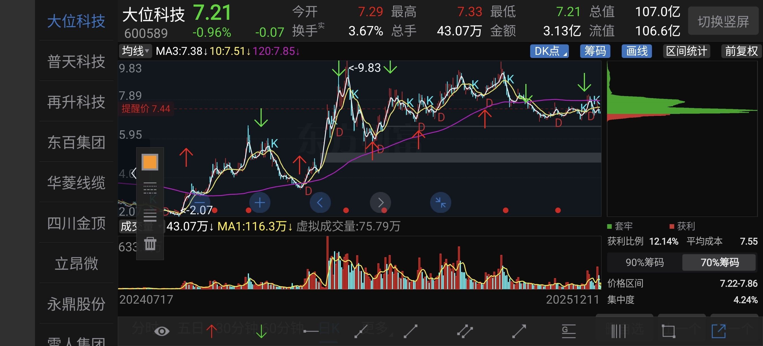Select the horizontal line drawing tool

pyautogui.click(x=311, y=331)
